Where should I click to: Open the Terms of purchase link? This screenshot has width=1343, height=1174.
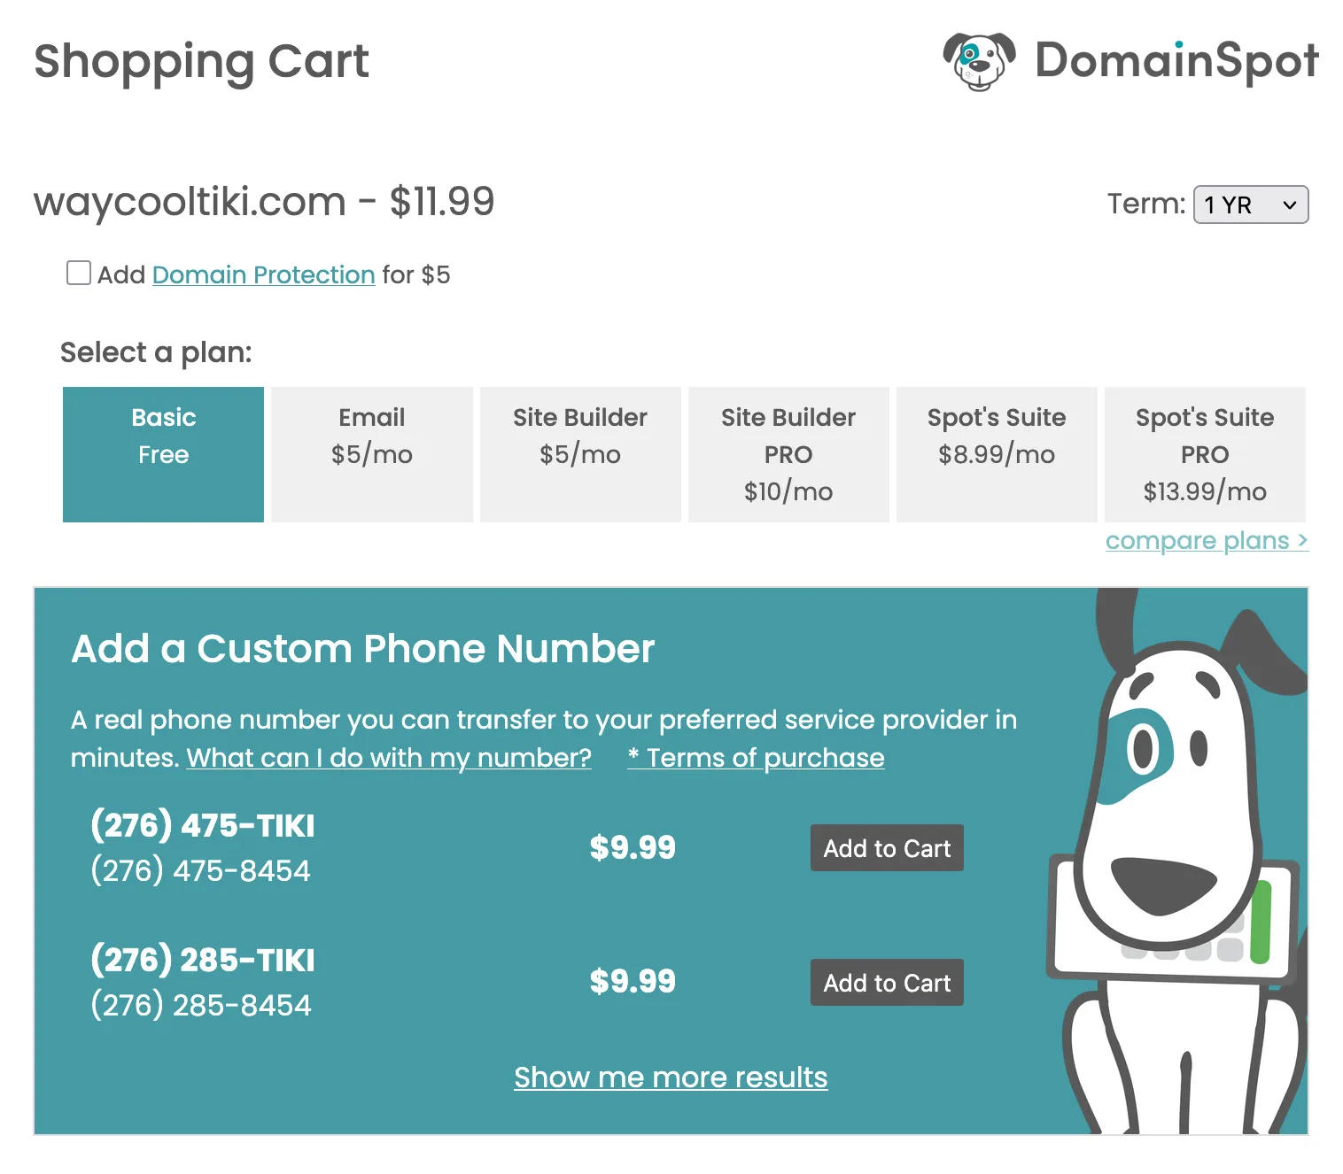coord(756,758)
